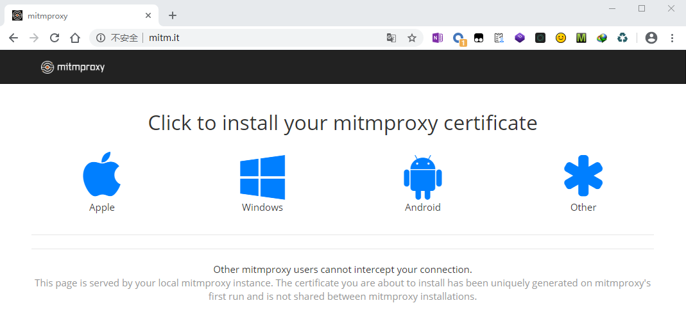The image size is (686, 312).
Task: Close the mitmproxy tab
Action: [x=148, y=15]
